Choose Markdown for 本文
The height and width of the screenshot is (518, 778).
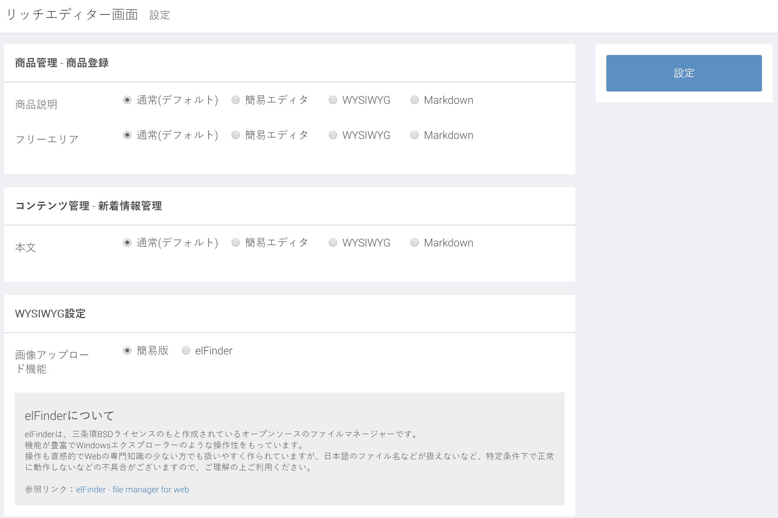[415, 243]
